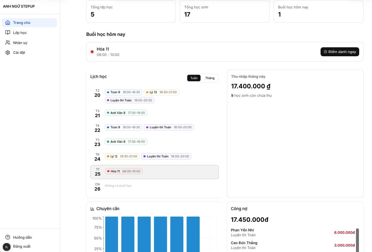This screenshot has width=372, height=252.
Task: Click the Điểm danh ngay button
Action: pyautogui.click(x=340, y=52)
